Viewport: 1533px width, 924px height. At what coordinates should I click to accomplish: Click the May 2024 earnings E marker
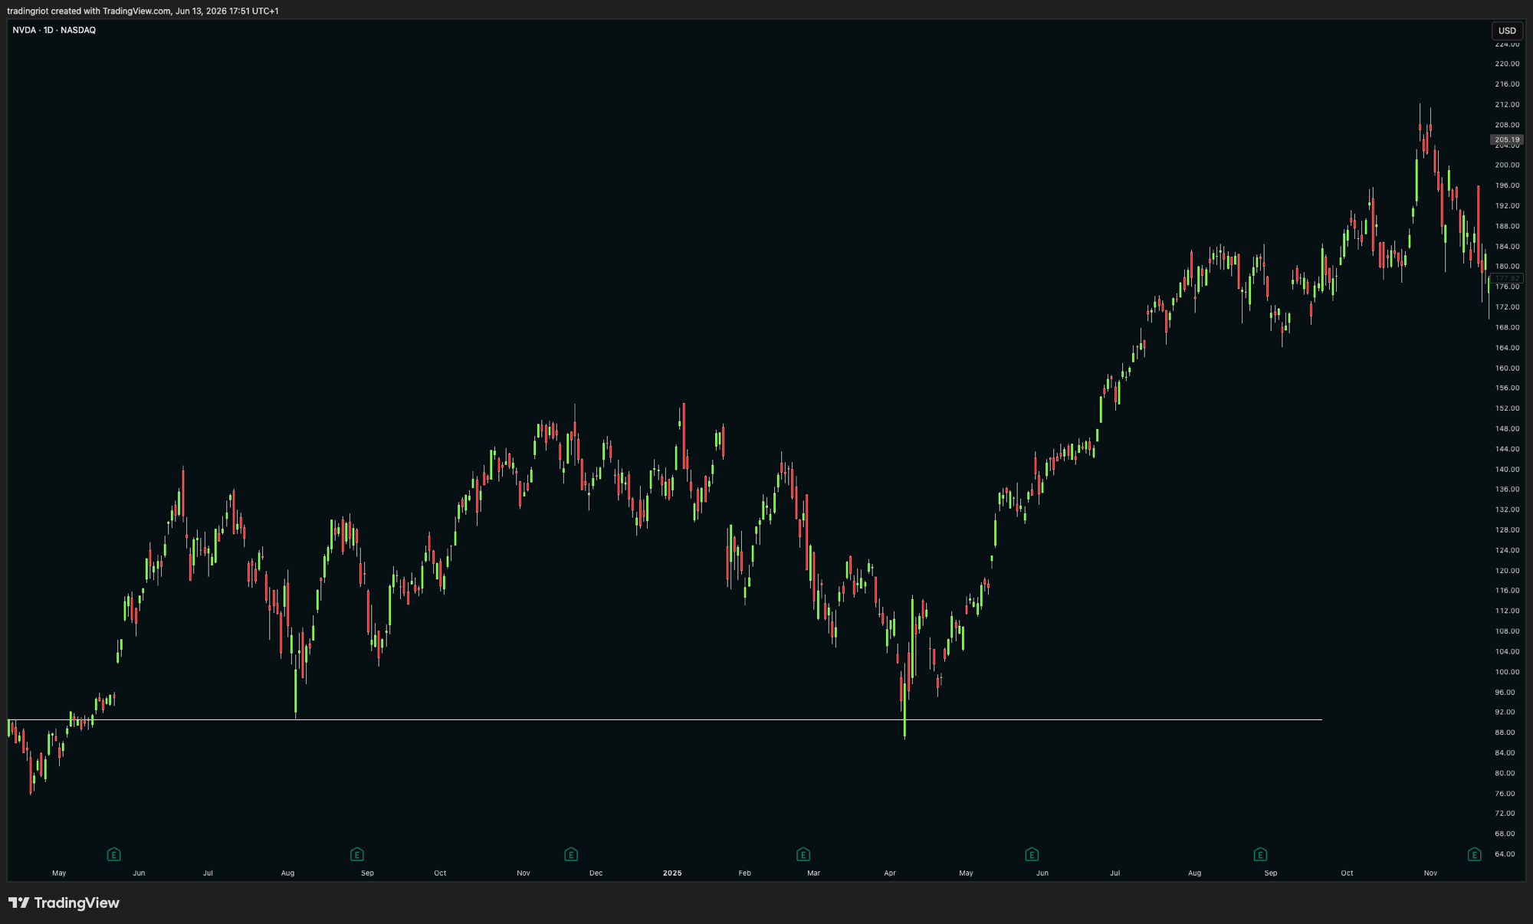click(x=113, y=854)
